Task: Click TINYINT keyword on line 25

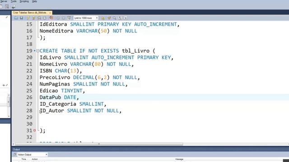Action: (72, 91)
